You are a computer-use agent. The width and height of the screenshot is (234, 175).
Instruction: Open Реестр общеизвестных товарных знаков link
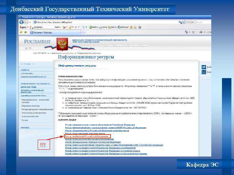coord(97,131)
